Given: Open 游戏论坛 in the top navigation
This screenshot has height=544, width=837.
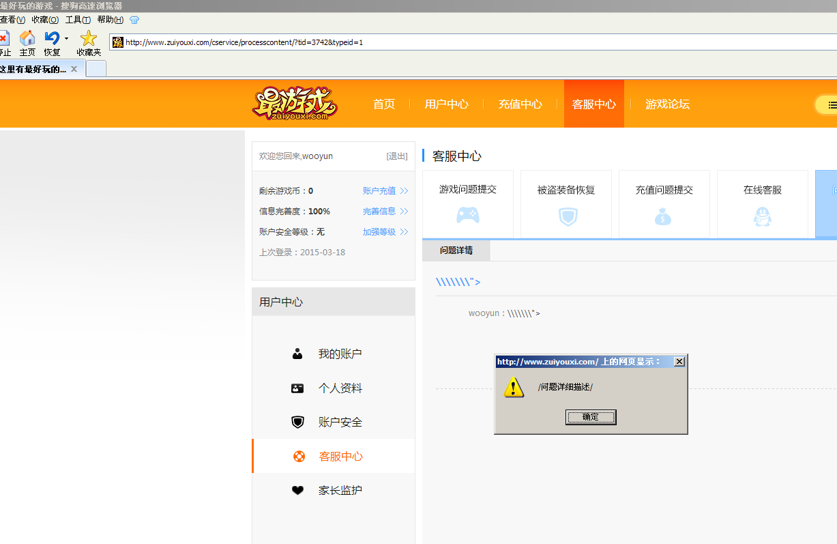Looking at the screenshot, I should [x=668, y=104].
